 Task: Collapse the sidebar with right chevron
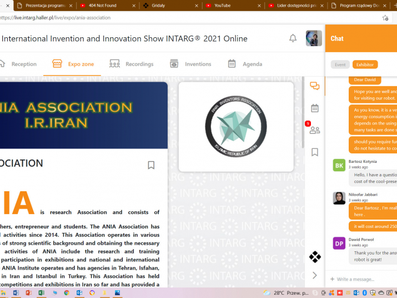315,275
